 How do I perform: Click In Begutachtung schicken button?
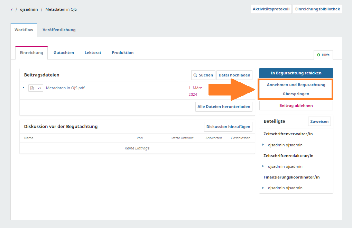pos(296,73)
